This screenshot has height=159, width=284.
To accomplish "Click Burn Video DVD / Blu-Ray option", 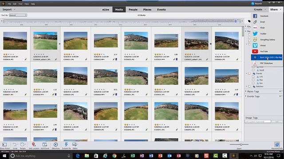I will (267, 57).
